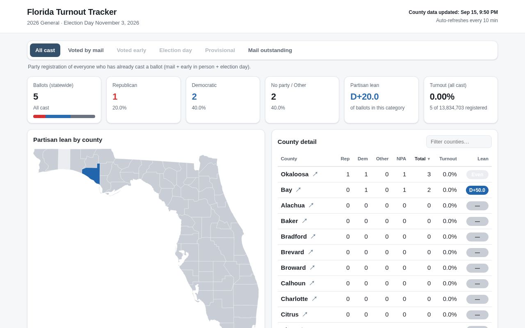Viewport: 525px width, 328px height.
Task: Click County data updated timestamp text
Action: tap(453, 12)
